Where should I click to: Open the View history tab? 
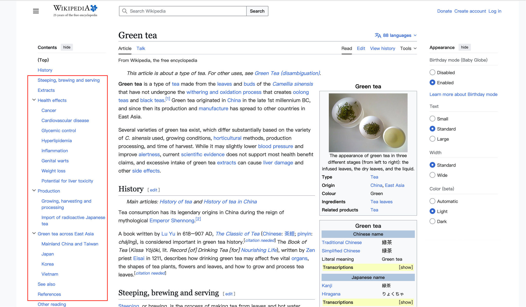[382, 49]
